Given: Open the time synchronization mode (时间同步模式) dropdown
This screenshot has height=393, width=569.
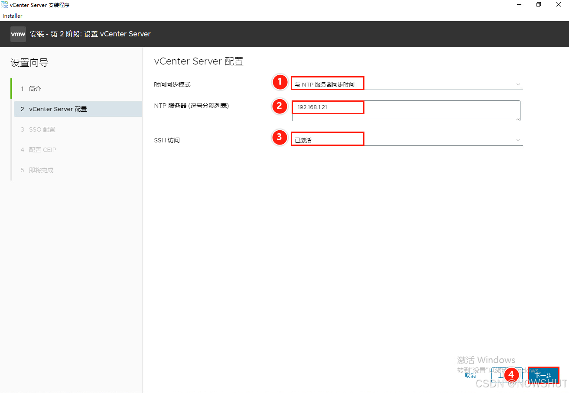Looking at the screenshot, I should 406,84.
